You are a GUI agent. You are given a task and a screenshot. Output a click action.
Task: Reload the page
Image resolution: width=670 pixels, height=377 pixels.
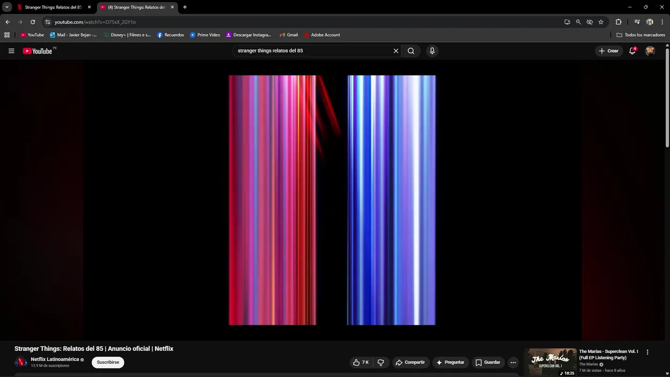coord(32,22)
